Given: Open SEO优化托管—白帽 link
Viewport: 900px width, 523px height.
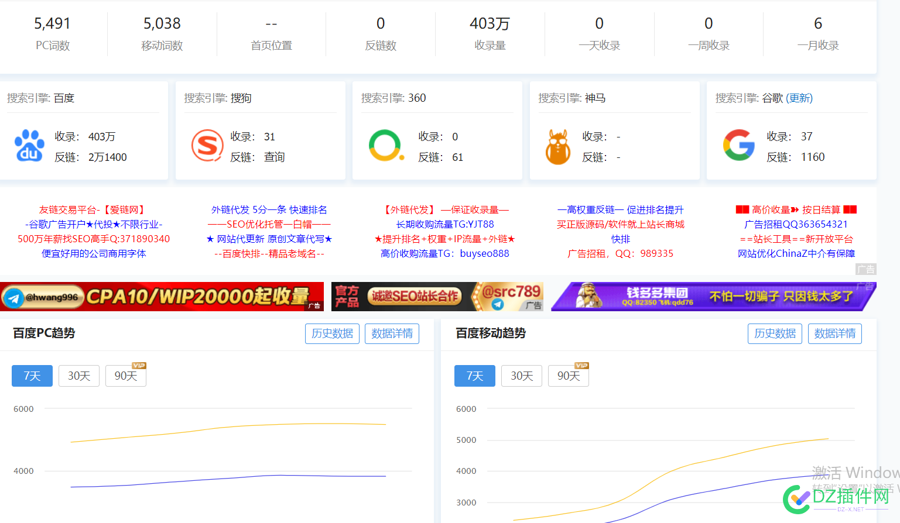Looking at the screenshot, I should (x=269, y=224).
